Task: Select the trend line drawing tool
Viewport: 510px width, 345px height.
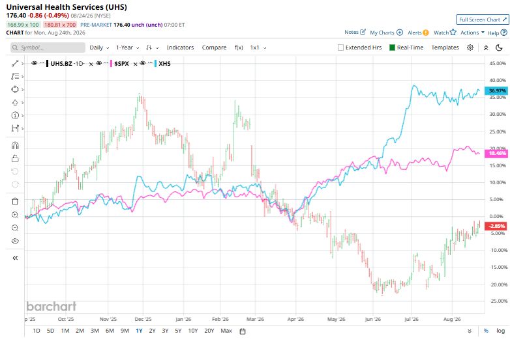Action: tap(15, 63)
